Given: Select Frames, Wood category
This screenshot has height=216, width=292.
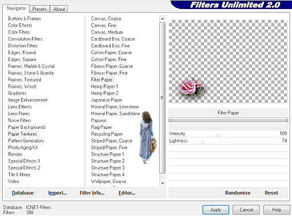Looking at the screenshot, I should [x=22, y=87].
